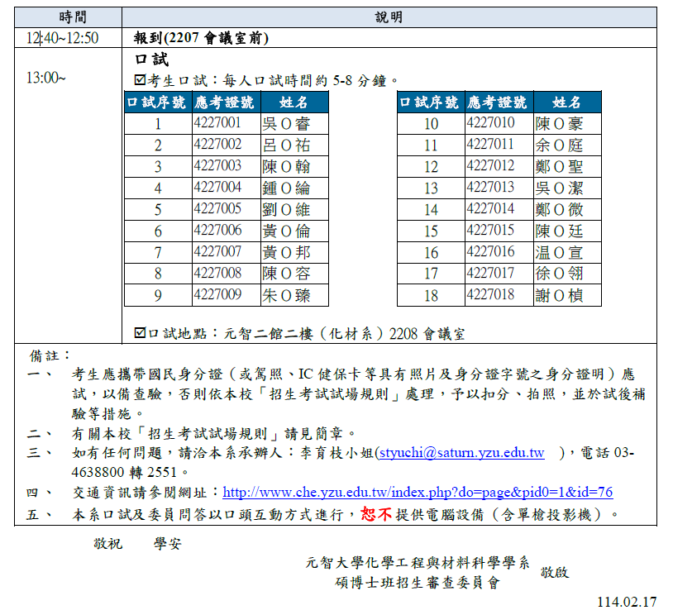Select exam number 4227003
Screen dimensions: 673x610
point(217,165)
